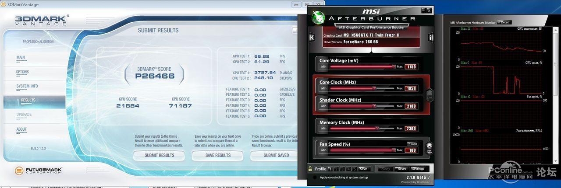Image resolution: width=561 pixels, height=188 pixels.
Task: Toggle apply overclocking at system startup
Action: (315, 178)
